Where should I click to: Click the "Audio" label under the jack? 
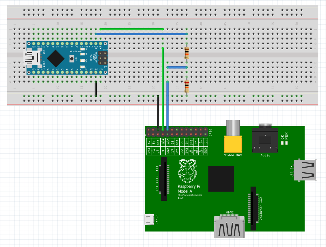265,155
